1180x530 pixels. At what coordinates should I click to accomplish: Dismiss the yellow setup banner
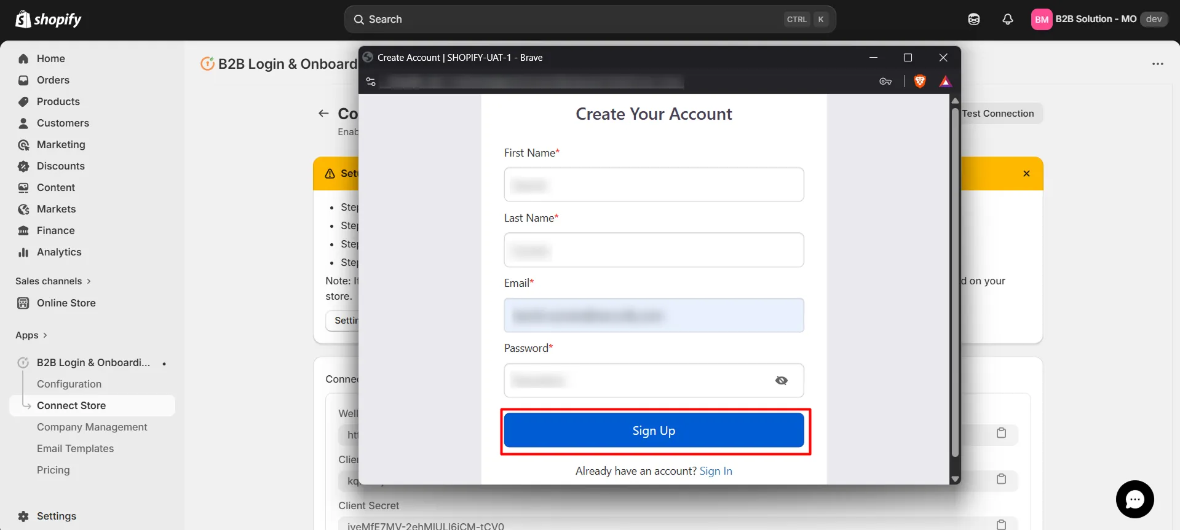1026,174
